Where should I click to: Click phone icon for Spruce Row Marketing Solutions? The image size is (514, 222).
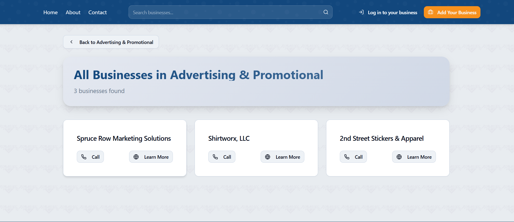[84, 157]
